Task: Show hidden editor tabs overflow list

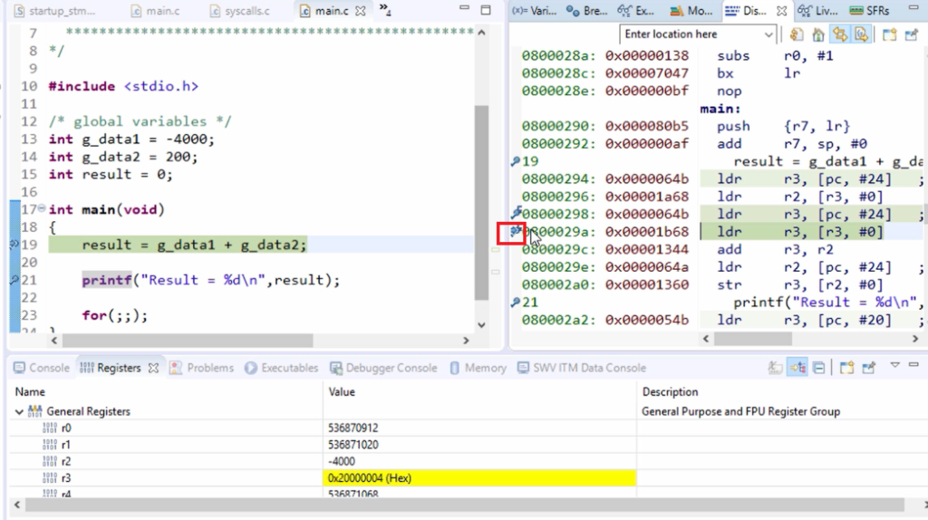Action: coord(384,9)
